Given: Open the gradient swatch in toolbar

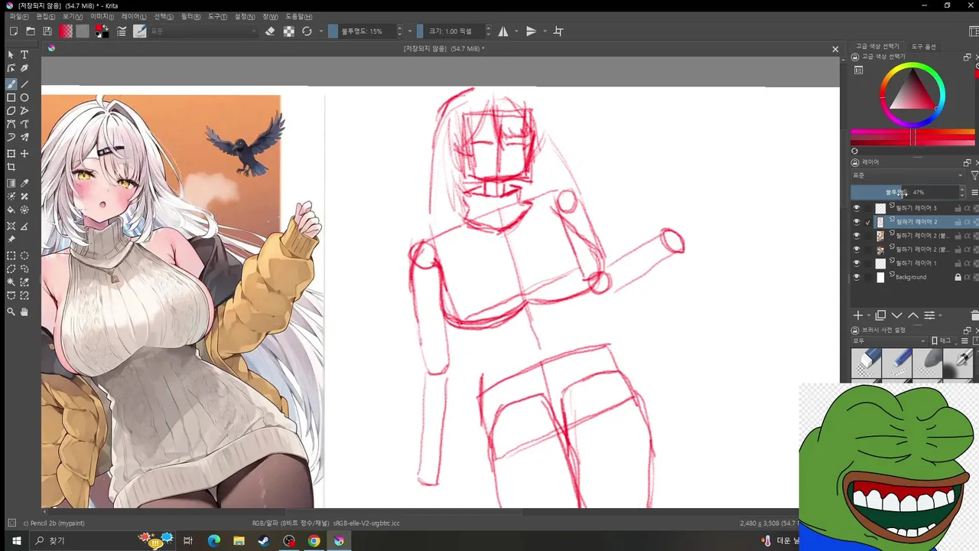Looking at the screenshot, I should [x=66, y=31].
